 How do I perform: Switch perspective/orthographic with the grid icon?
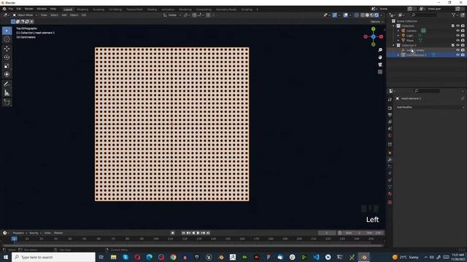click(380, 72)
